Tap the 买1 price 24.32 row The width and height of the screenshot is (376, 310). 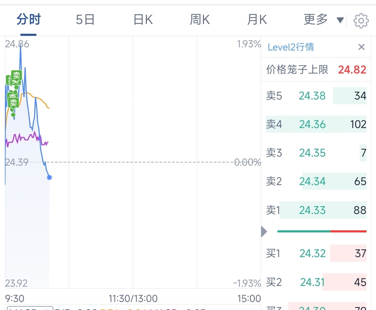[x=316, y=253]
